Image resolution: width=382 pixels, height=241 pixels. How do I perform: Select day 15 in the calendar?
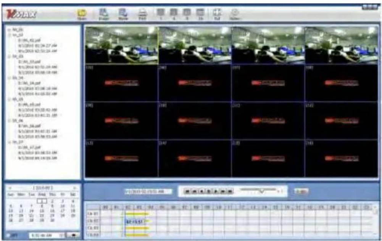click(42, 211)
